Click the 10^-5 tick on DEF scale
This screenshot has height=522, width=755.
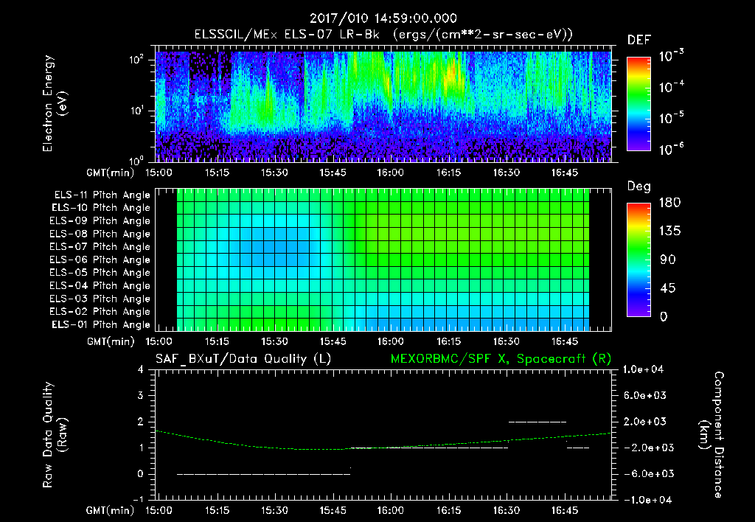coord(671,118)
